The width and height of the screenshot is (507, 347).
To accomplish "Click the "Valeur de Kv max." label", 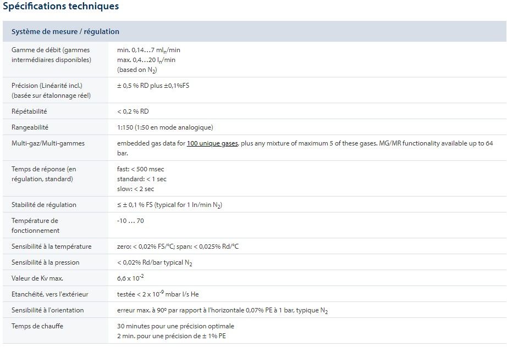I will (x=37, y=278).
